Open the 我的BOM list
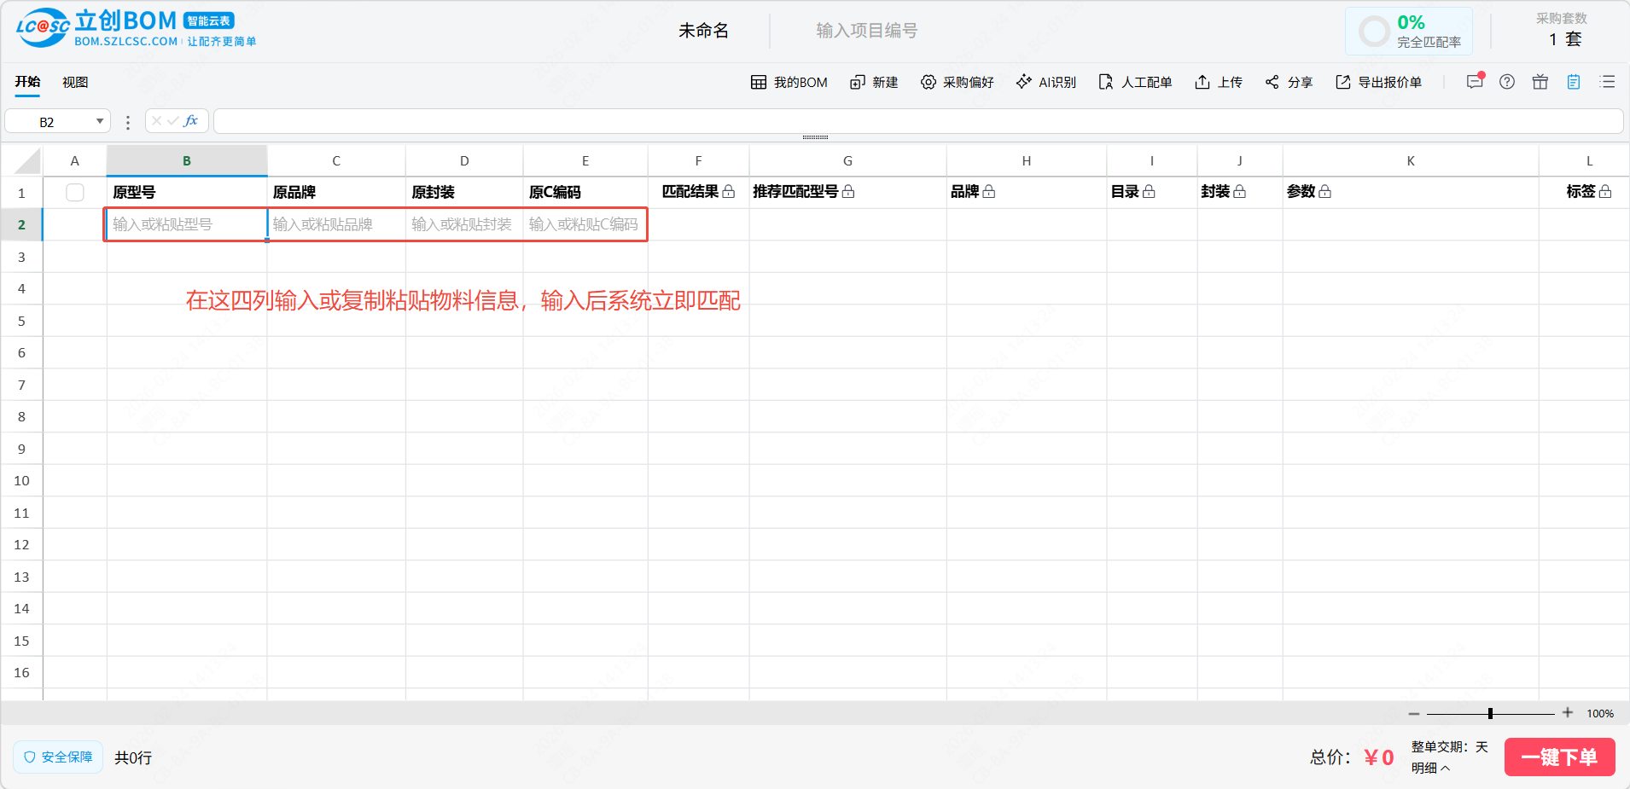The height and width of the screenshot is (789, 1630). click(789, 82)
